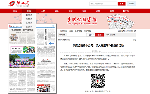Choose 企业新闻 in the open submenu
This screenshot has width=150, height=94.
tap(29, 27)
